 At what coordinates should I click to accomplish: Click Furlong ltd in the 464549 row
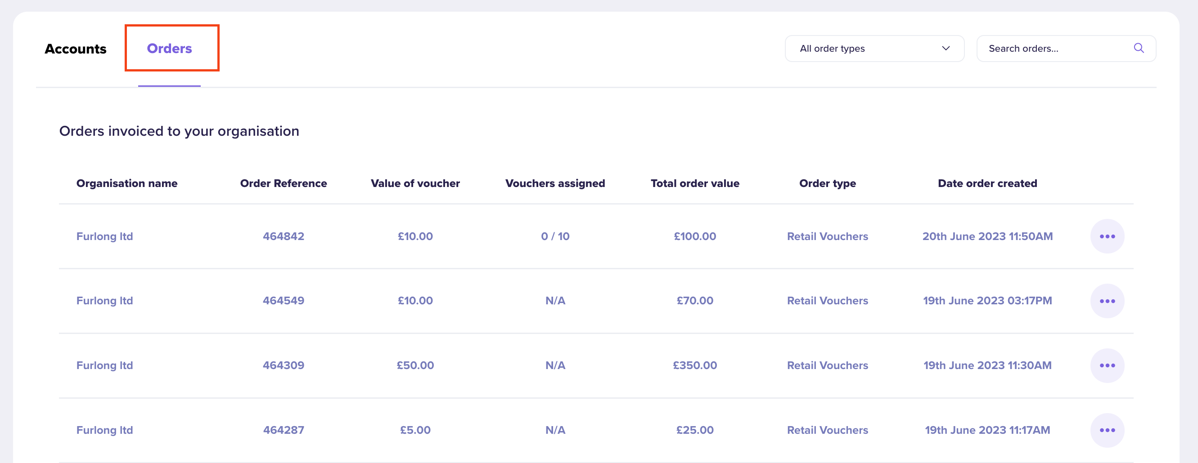click(x=105, y=301)
